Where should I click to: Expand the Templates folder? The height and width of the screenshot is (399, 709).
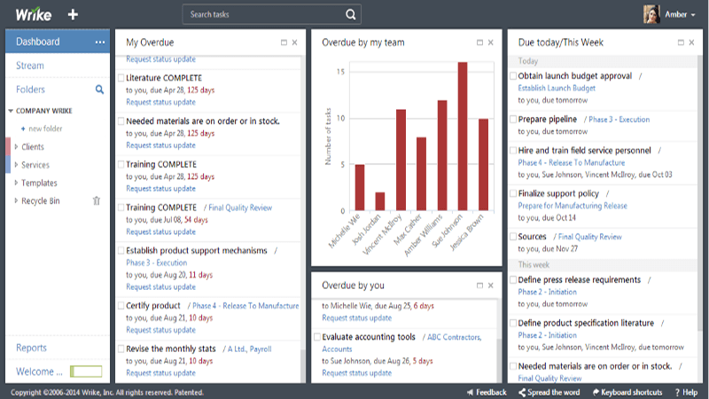click(16, 183)
